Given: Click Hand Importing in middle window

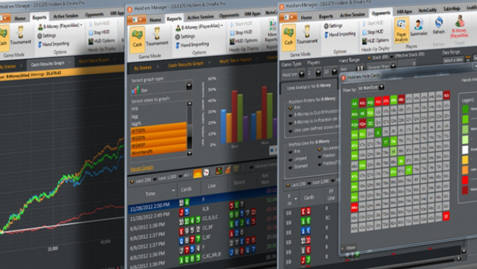Looking at the screenshot, I should (x=192, y=45).
